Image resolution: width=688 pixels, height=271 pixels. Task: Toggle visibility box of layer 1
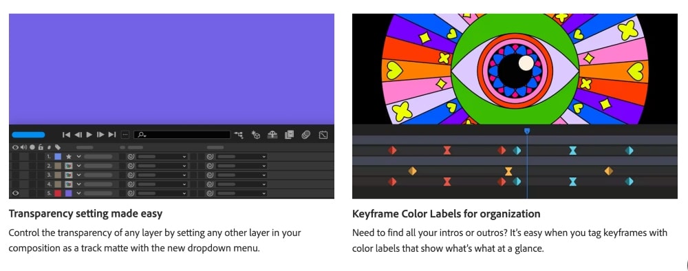(x=16, y=156)
